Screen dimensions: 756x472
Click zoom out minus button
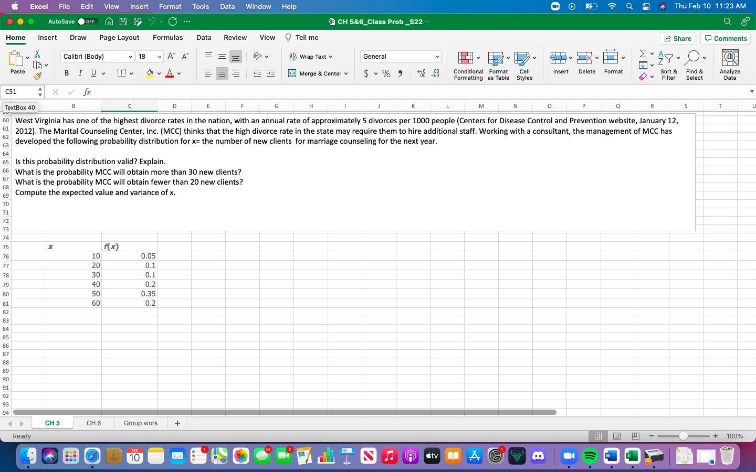pyautogui.click(x=652, y=436)
